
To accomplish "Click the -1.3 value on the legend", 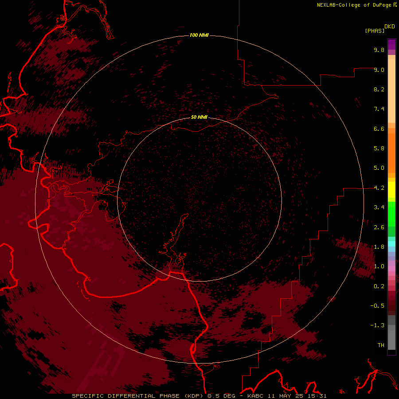I will click(x=377, y=325).
